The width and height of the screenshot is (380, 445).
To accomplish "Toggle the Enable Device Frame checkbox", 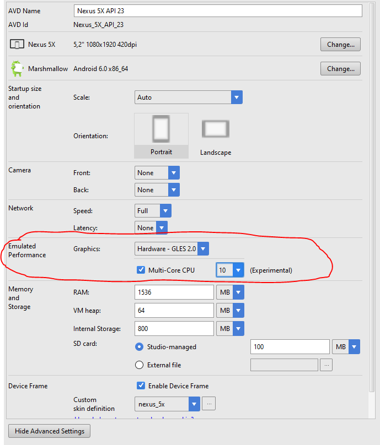I will point(141,386).
